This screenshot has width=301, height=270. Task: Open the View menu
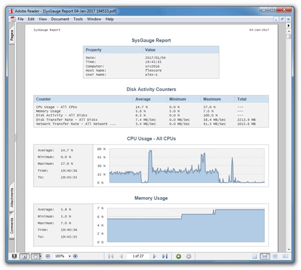point(43,19)
